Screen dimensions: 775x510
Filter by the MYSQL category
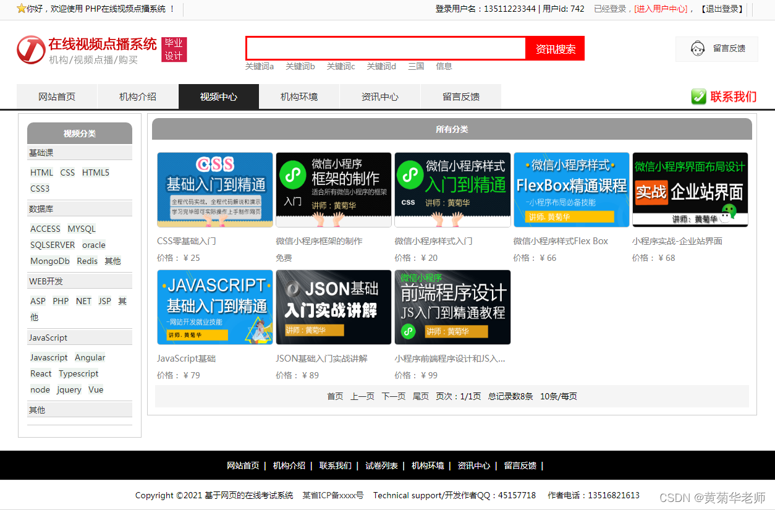point(82,229)
